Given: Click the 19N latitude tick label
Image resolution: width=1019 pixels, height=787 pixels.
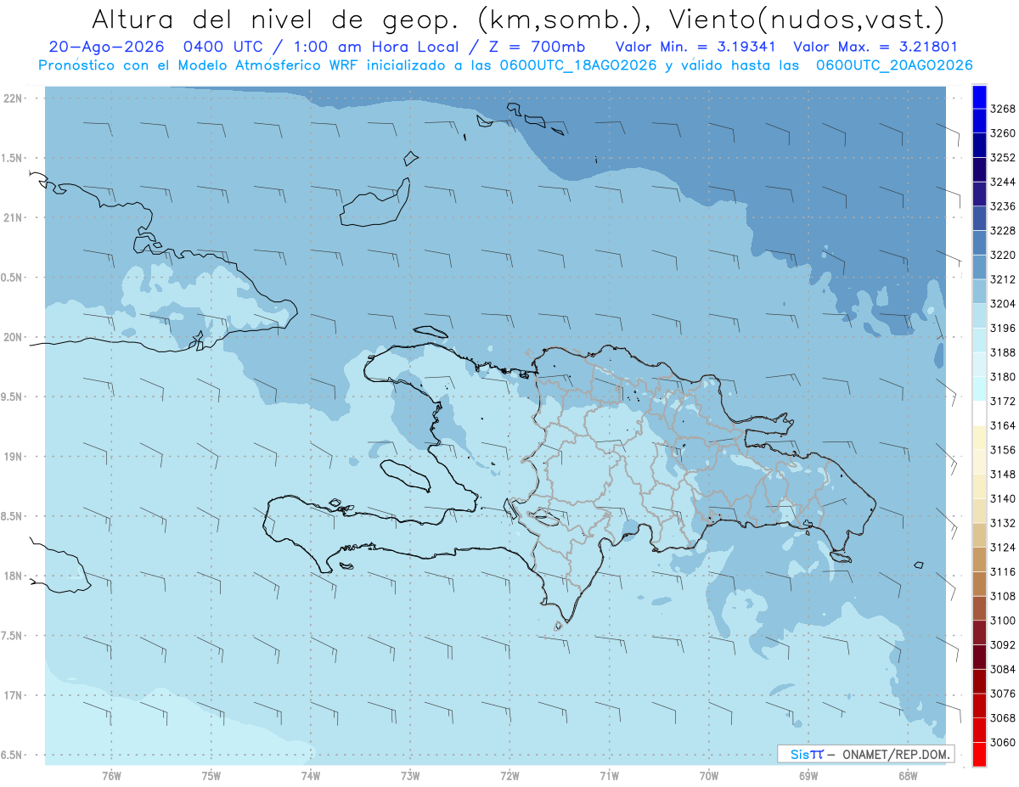Looking at the screenshot, I should 14,457.
